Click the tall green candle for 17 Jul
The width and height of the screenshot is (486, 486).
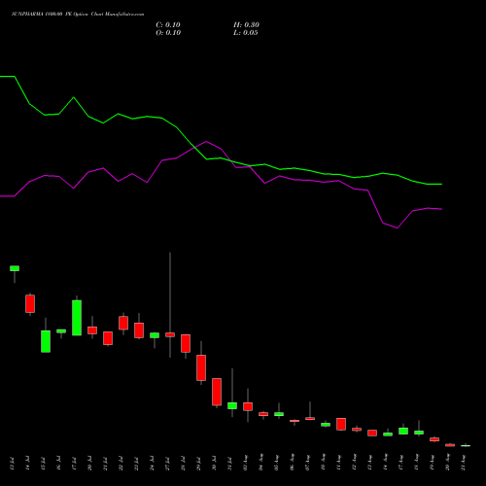tap(77, 318)
